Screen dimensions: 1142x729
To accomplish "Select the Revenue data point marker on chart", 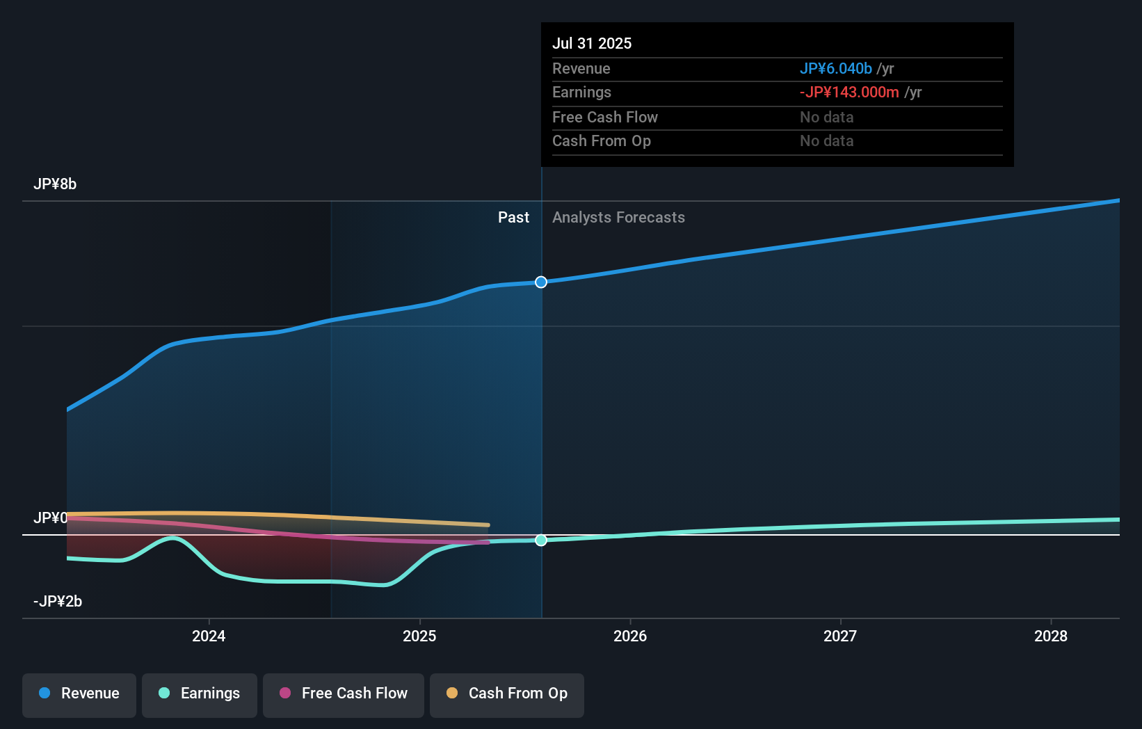I will click(540, 282).
